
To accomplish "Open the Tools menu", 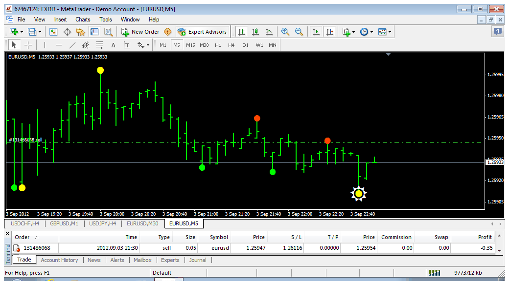I will tap(106, 20).
